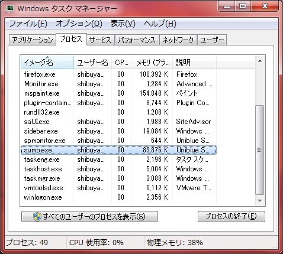Select the sump.exe process row
283x254 pixels.
[x=118, y=150]
